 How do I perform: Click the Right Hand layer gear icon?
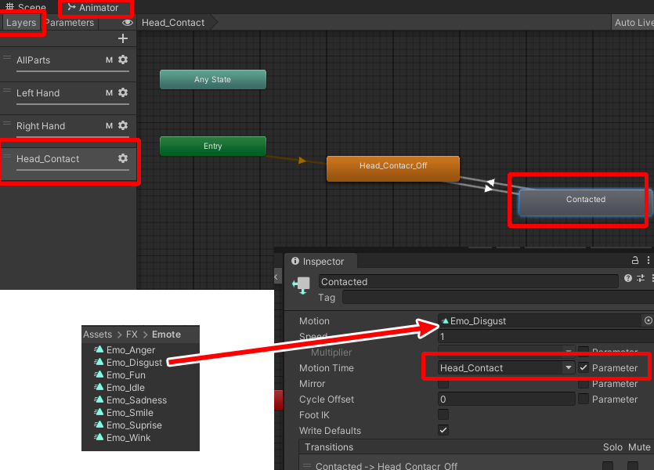click(123, 125)
